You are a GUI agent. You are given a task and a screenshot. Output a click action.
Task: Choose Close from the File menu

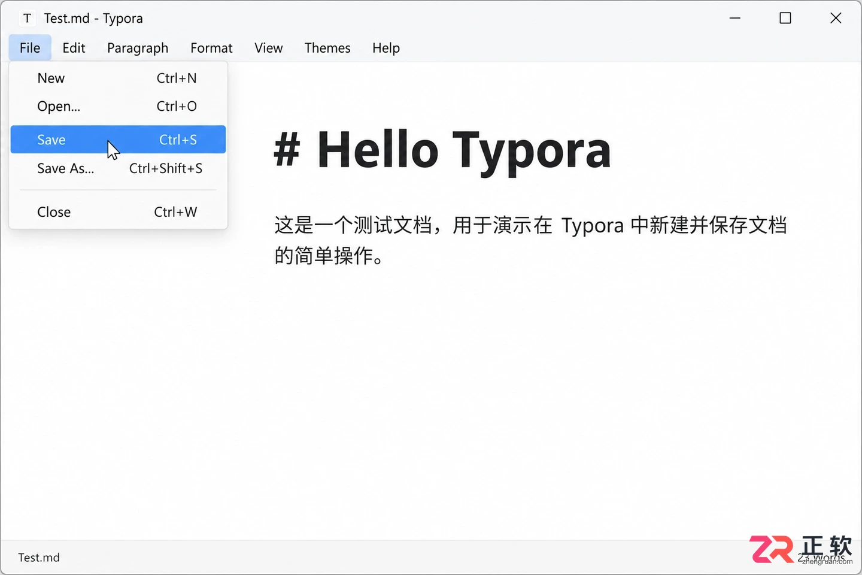click(118, 212)
